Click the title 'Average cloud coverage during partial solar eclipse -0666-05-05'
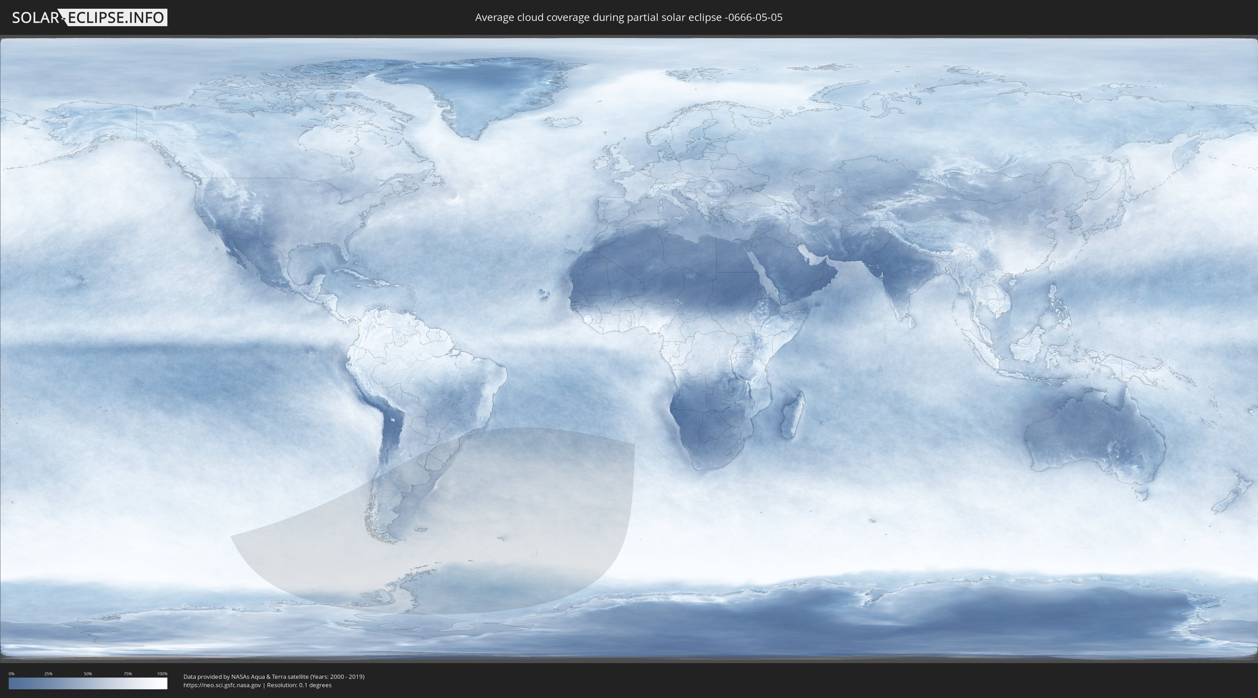 [x=629, y=17]
